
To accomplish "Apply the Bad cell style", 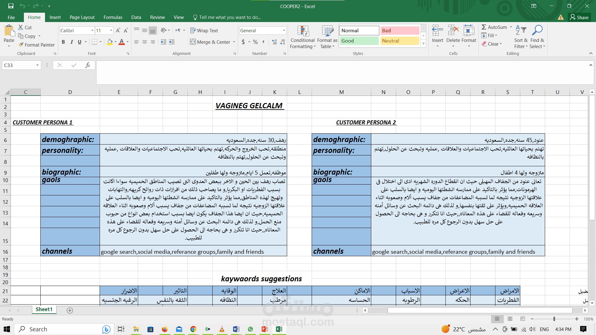I will (x=400, y=30).
